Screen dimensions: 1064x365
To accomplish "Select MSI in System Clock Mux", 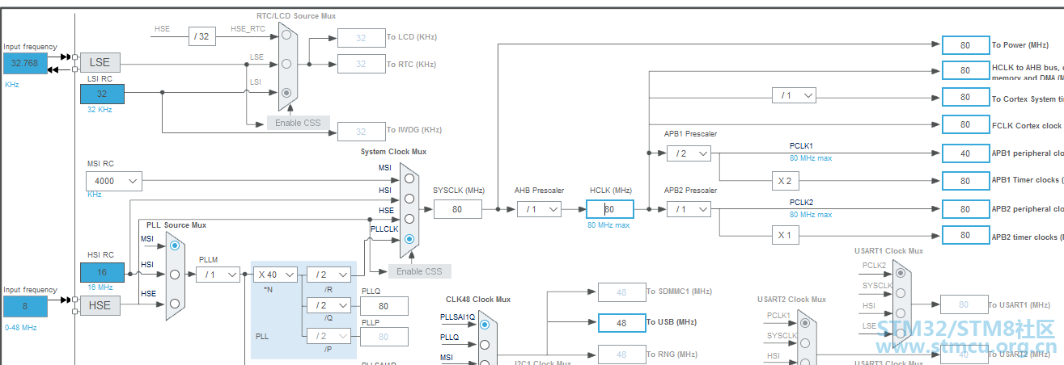I will (409, 178).
